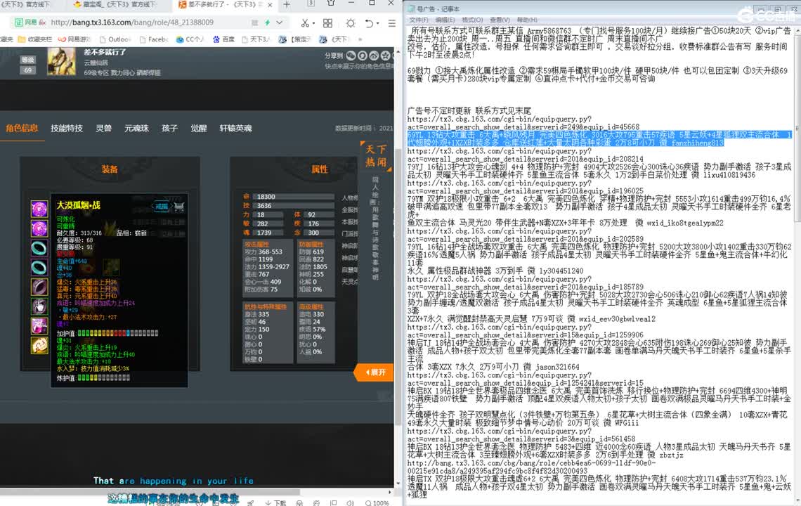Click the golden equipment icon at bottom

pyautogui.click(x=39, y=345)
